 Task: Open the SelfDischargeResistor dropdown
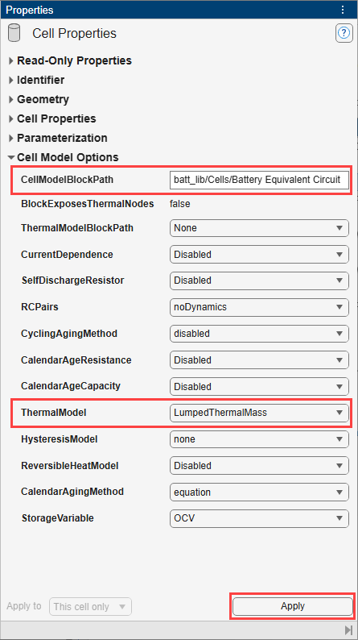point(259,281)
